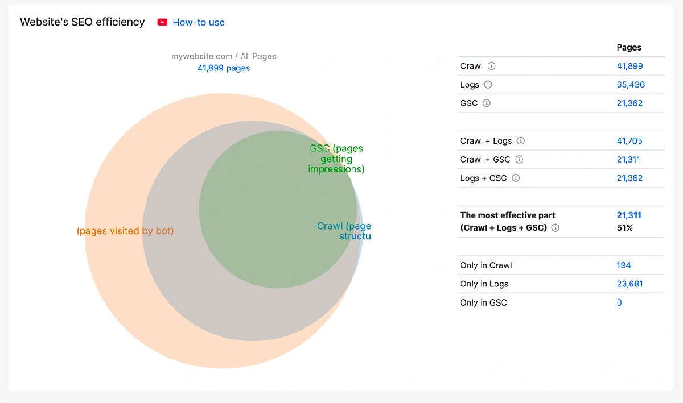Click the YouTube icon beside How-to use
The height and width of the screenshot is (403, 683).
162,22
